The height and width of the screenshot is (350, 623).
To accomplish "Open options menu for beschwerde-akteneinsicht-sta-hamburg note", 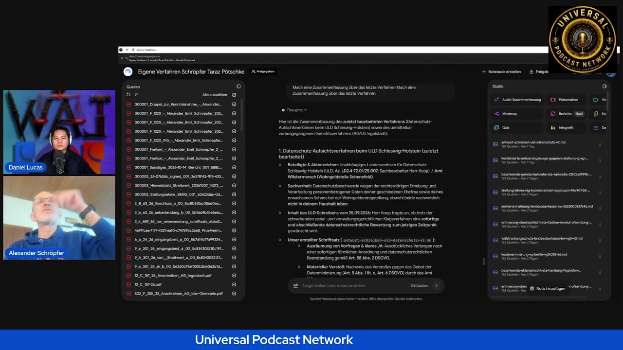I will (600, 272).
